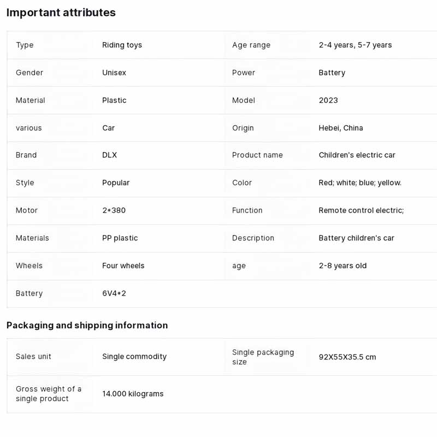This screenshot has height=437, width=437.
Task: Select the "Unisex" gender value
Action: click(114, 73)
